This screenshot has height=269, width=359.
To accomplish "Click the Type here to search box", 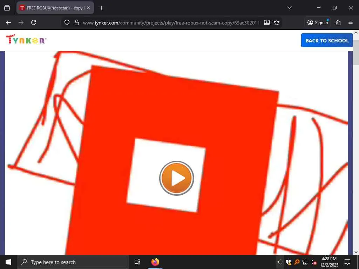I will pyautogui.click(x=73, y=262).
